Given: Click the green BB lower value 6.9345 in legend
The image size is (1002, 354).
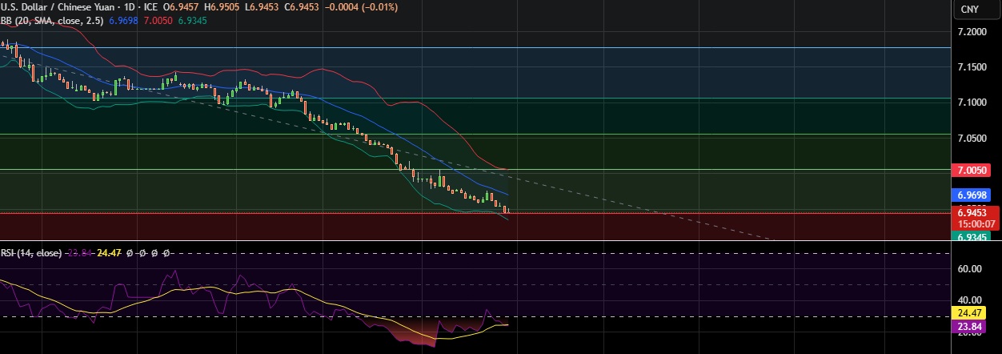Looking at the screenshot, I should tap(193, 20).
